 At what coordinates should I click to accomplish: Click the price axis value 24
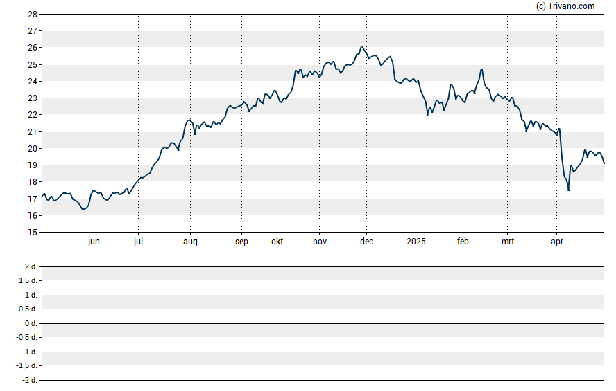[x=33, y=82]
